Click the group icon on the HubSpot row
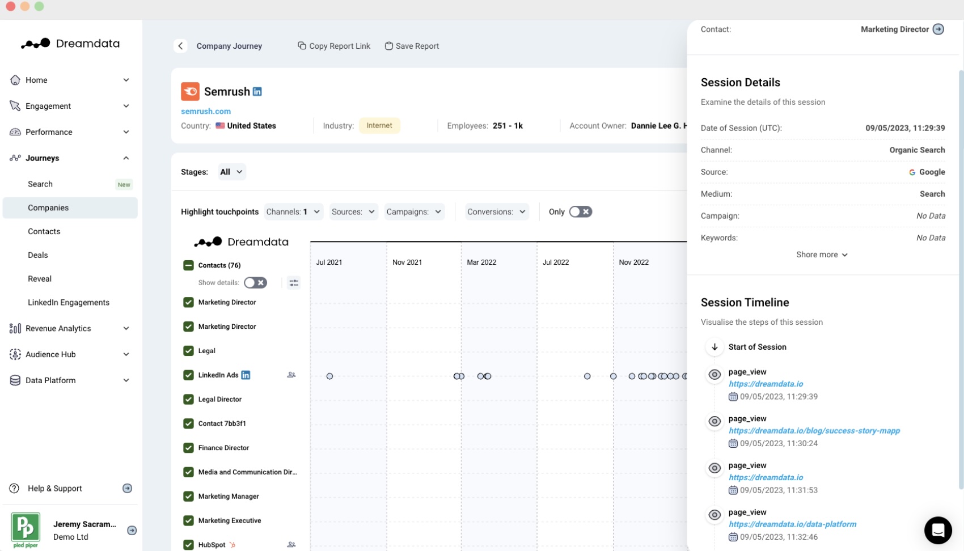 coord(291,545)
